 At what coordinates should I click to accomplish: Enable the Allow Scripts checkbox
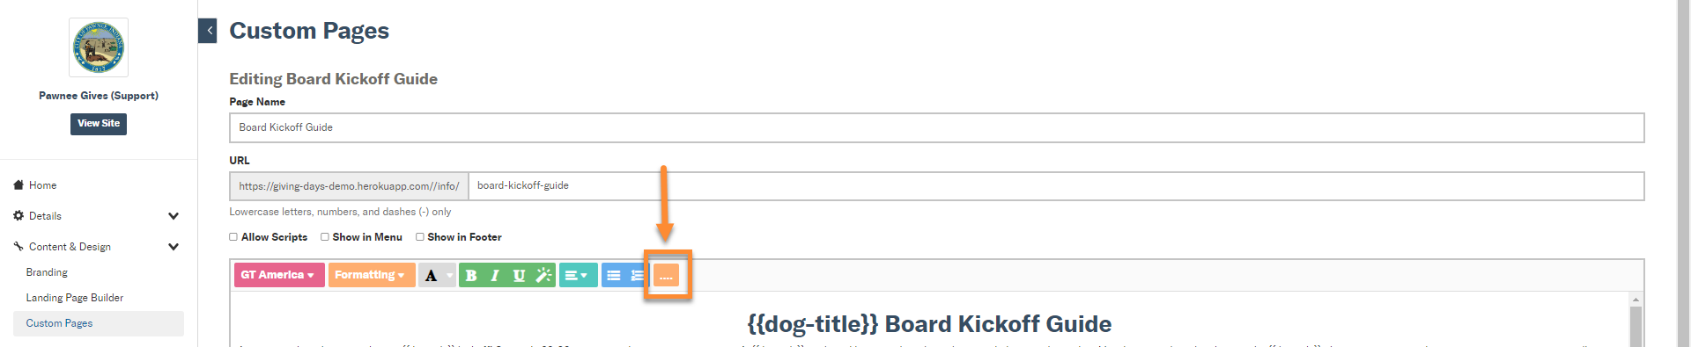233,237
